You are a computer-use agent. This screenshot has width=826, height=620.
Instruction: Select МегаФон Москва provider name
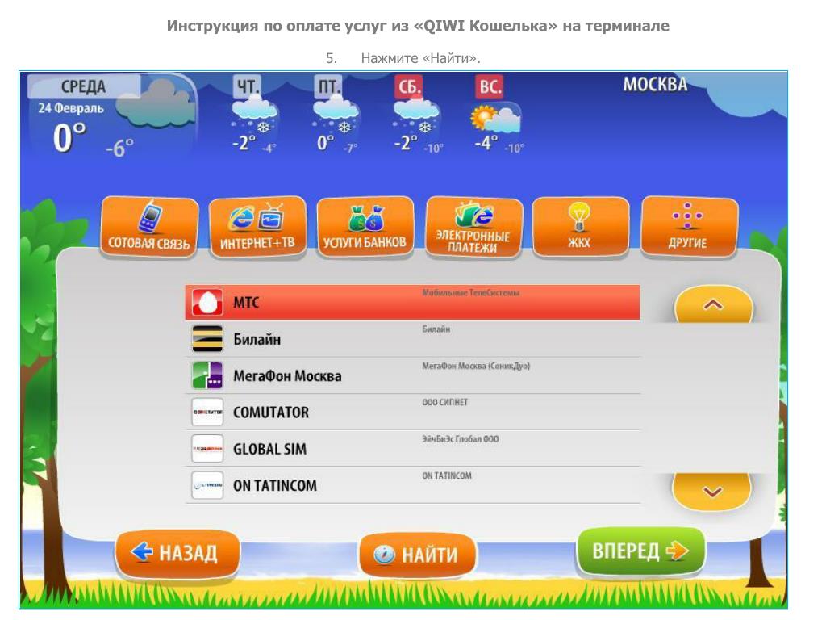287,376
